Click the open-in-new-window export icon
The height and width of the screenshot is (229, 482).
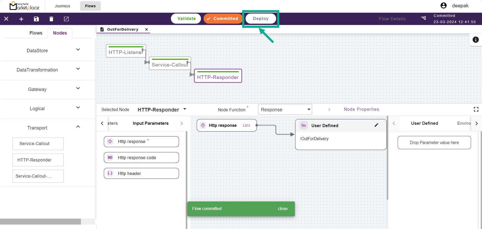click(x=66, y=19)
